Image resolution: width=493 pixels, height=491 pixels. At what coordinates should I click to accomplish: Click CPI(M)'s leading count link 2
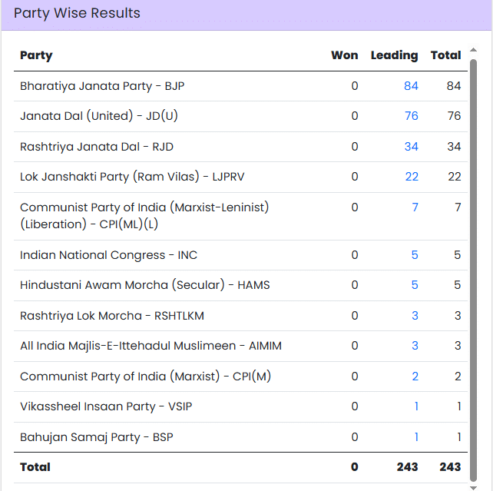click(415, 377)
